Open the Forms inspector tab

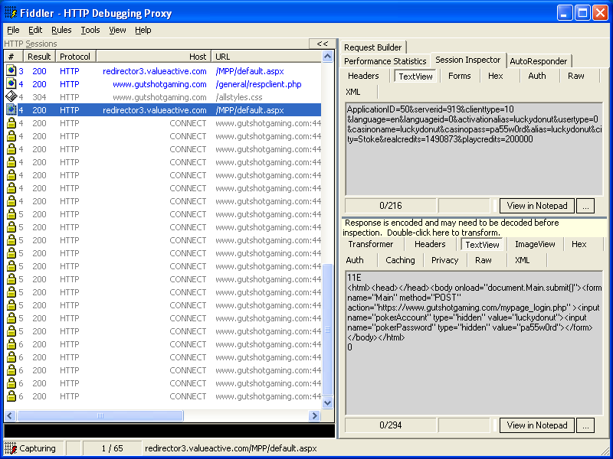pos(459,76)
